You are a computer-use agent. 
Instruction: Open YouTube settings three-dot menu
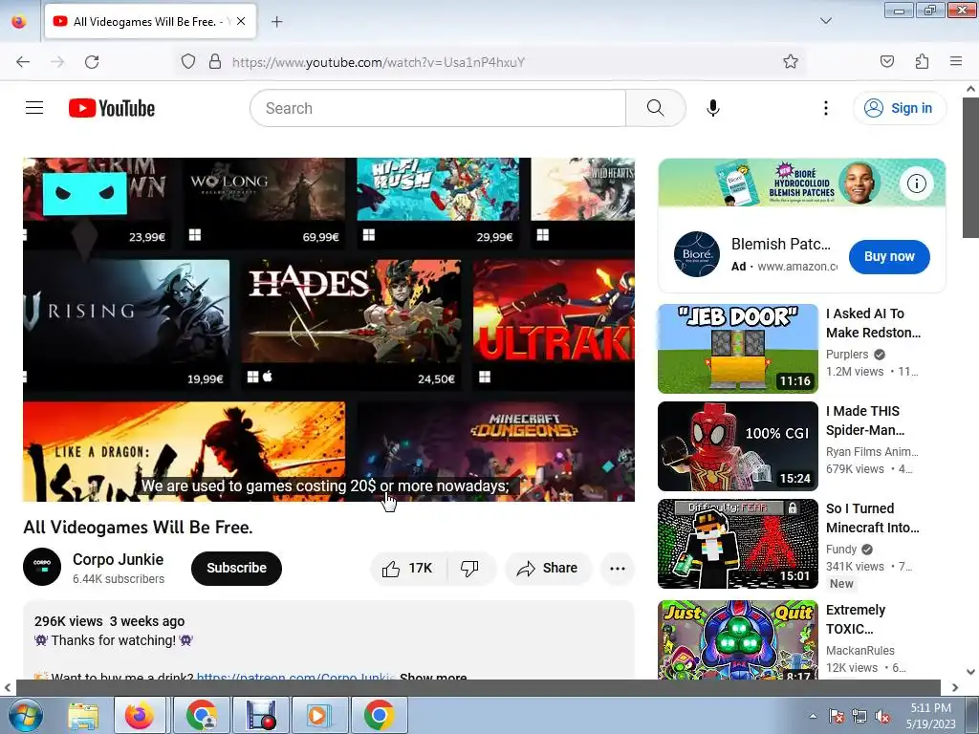click(x=825, y=108)
